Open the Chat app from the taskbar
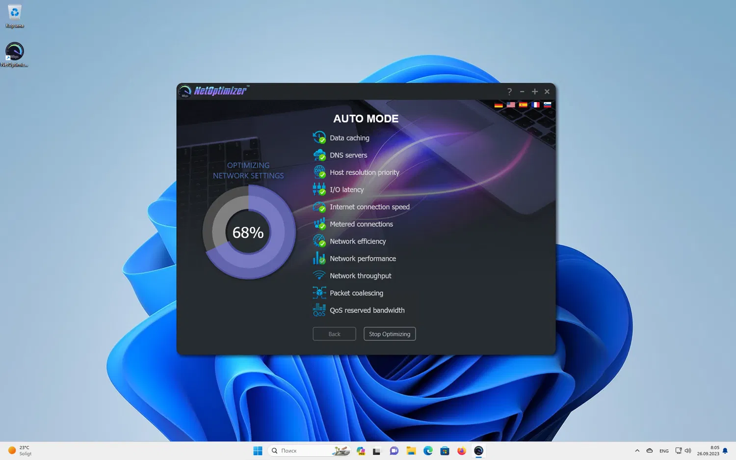736x460 pixels. [x=394, y=451]
